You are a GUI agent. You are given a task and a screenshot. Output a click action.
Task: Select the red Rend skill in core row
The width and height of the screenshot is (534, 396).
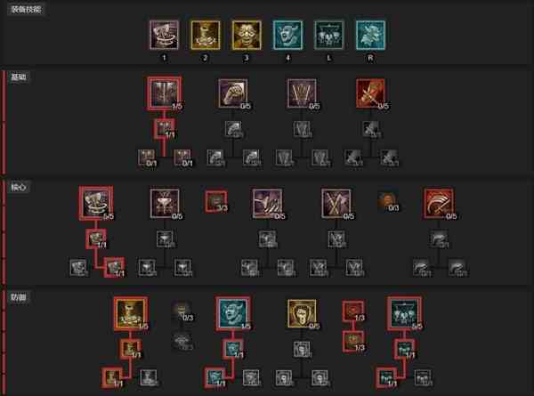coord(439,203)
